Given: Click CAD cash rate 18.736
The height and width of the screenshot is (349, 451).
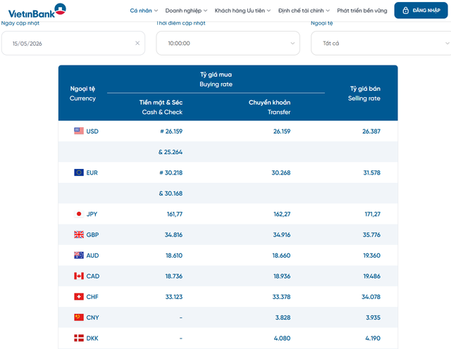Looking at the screenshot, I should (x=174, y=276).
